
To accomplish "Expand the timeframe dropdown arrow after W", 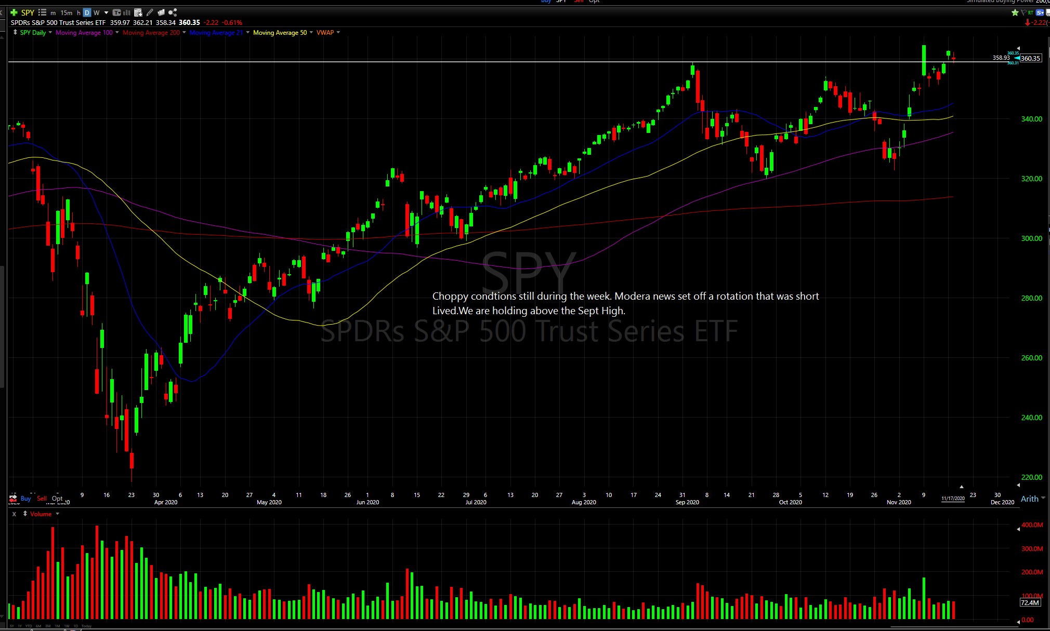I will click(106, 13).
